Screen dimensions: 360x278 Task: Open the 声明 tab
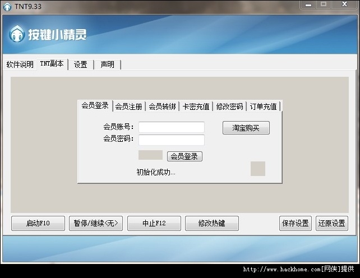pyautogui.click(x=107, y=64)
